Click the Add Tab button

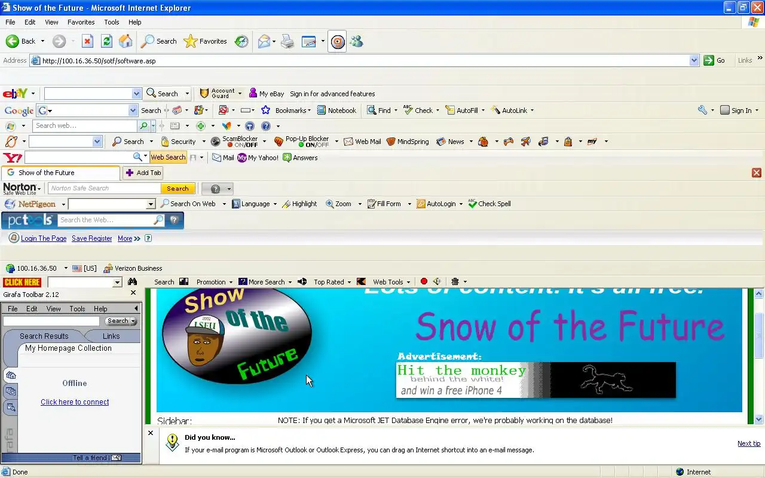coord(143,173)
